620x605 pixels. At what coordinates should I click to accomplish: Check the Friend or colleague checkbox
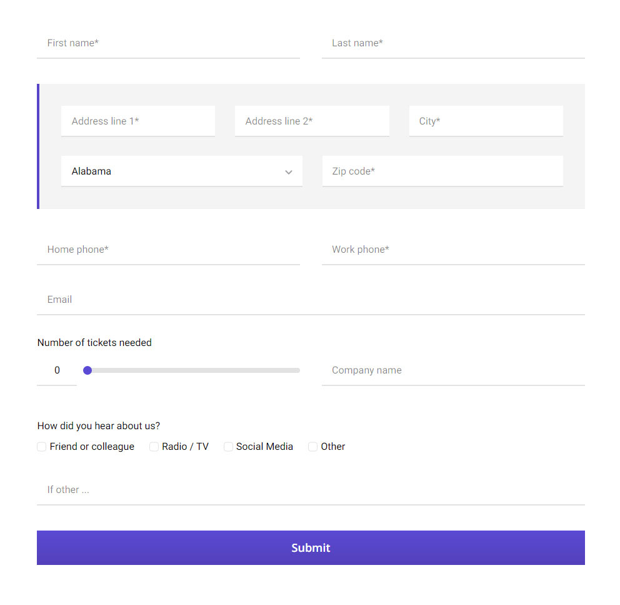tap(42, 447)
